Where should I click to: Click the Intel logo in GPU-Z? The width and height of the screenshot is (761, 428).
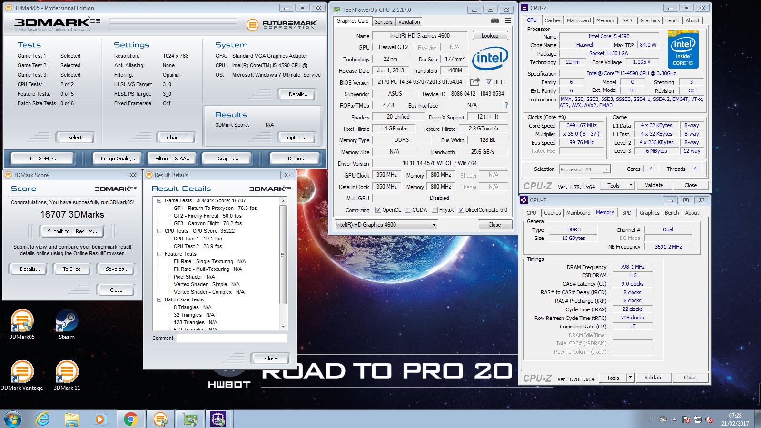490,58
